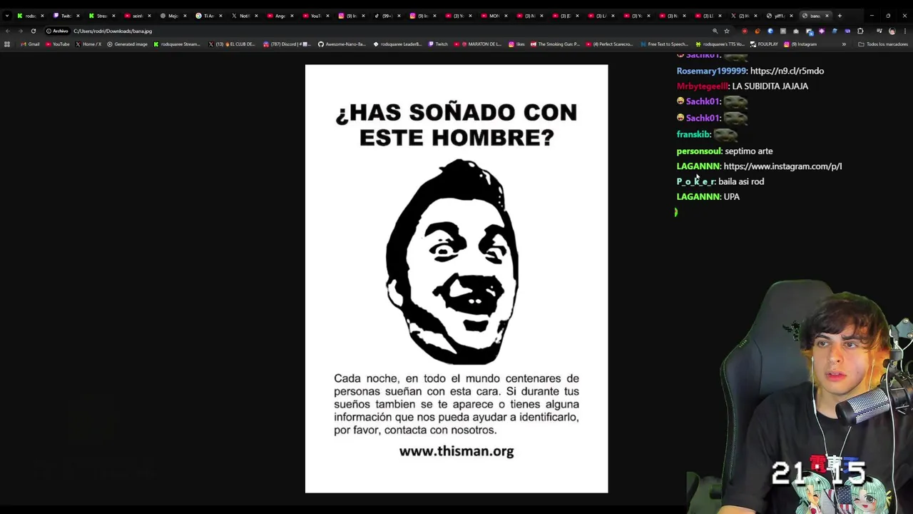Screen dimensions: 913x514
Task: Open the EL CLUB DE bookmark
Action: pyautogui.click(x=232, y=44)
